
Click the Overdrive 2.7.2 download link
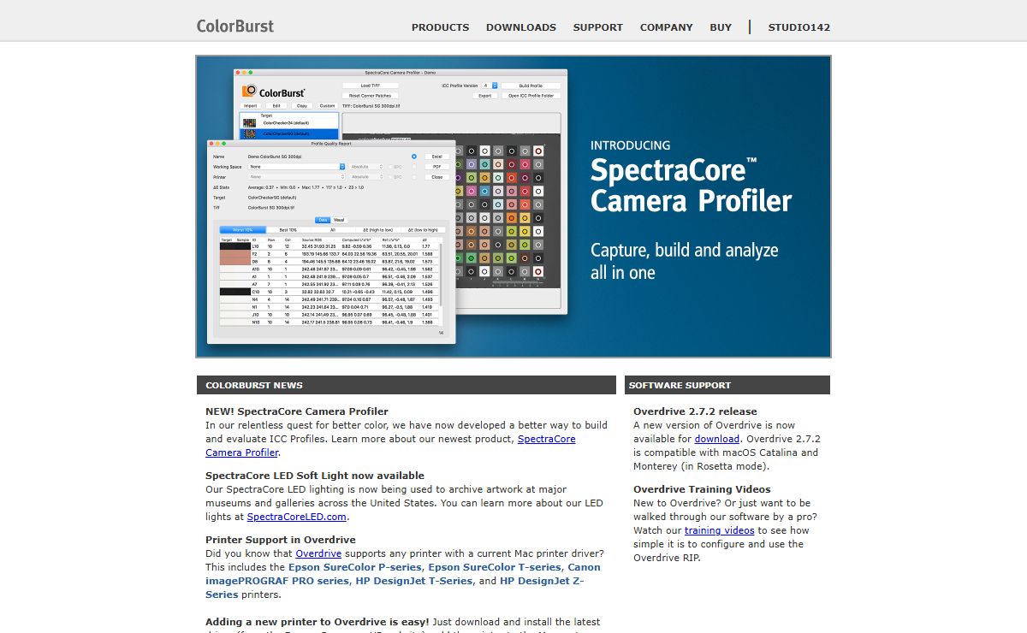[x=716, y=439]
